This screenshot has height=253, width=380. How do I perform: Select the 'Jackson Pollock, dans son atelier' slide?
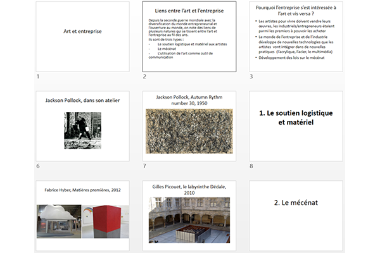[x=82, y=126]
